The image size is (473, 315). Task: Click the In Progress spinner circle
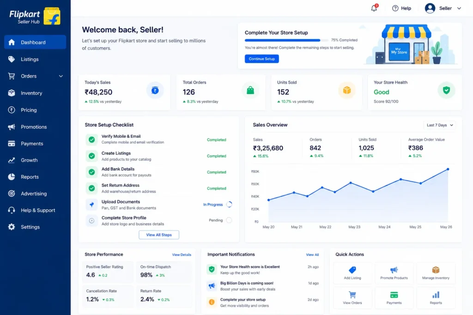[x=229, y=204]
